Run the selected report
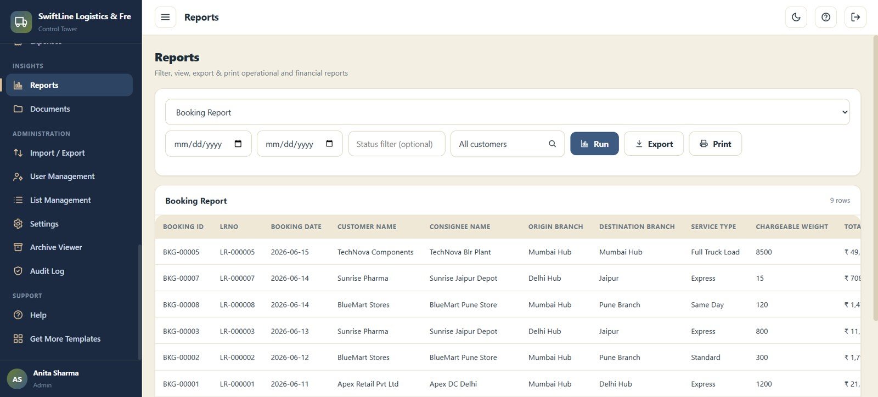This screenshot has width=878, height=397. click(594, 144)
